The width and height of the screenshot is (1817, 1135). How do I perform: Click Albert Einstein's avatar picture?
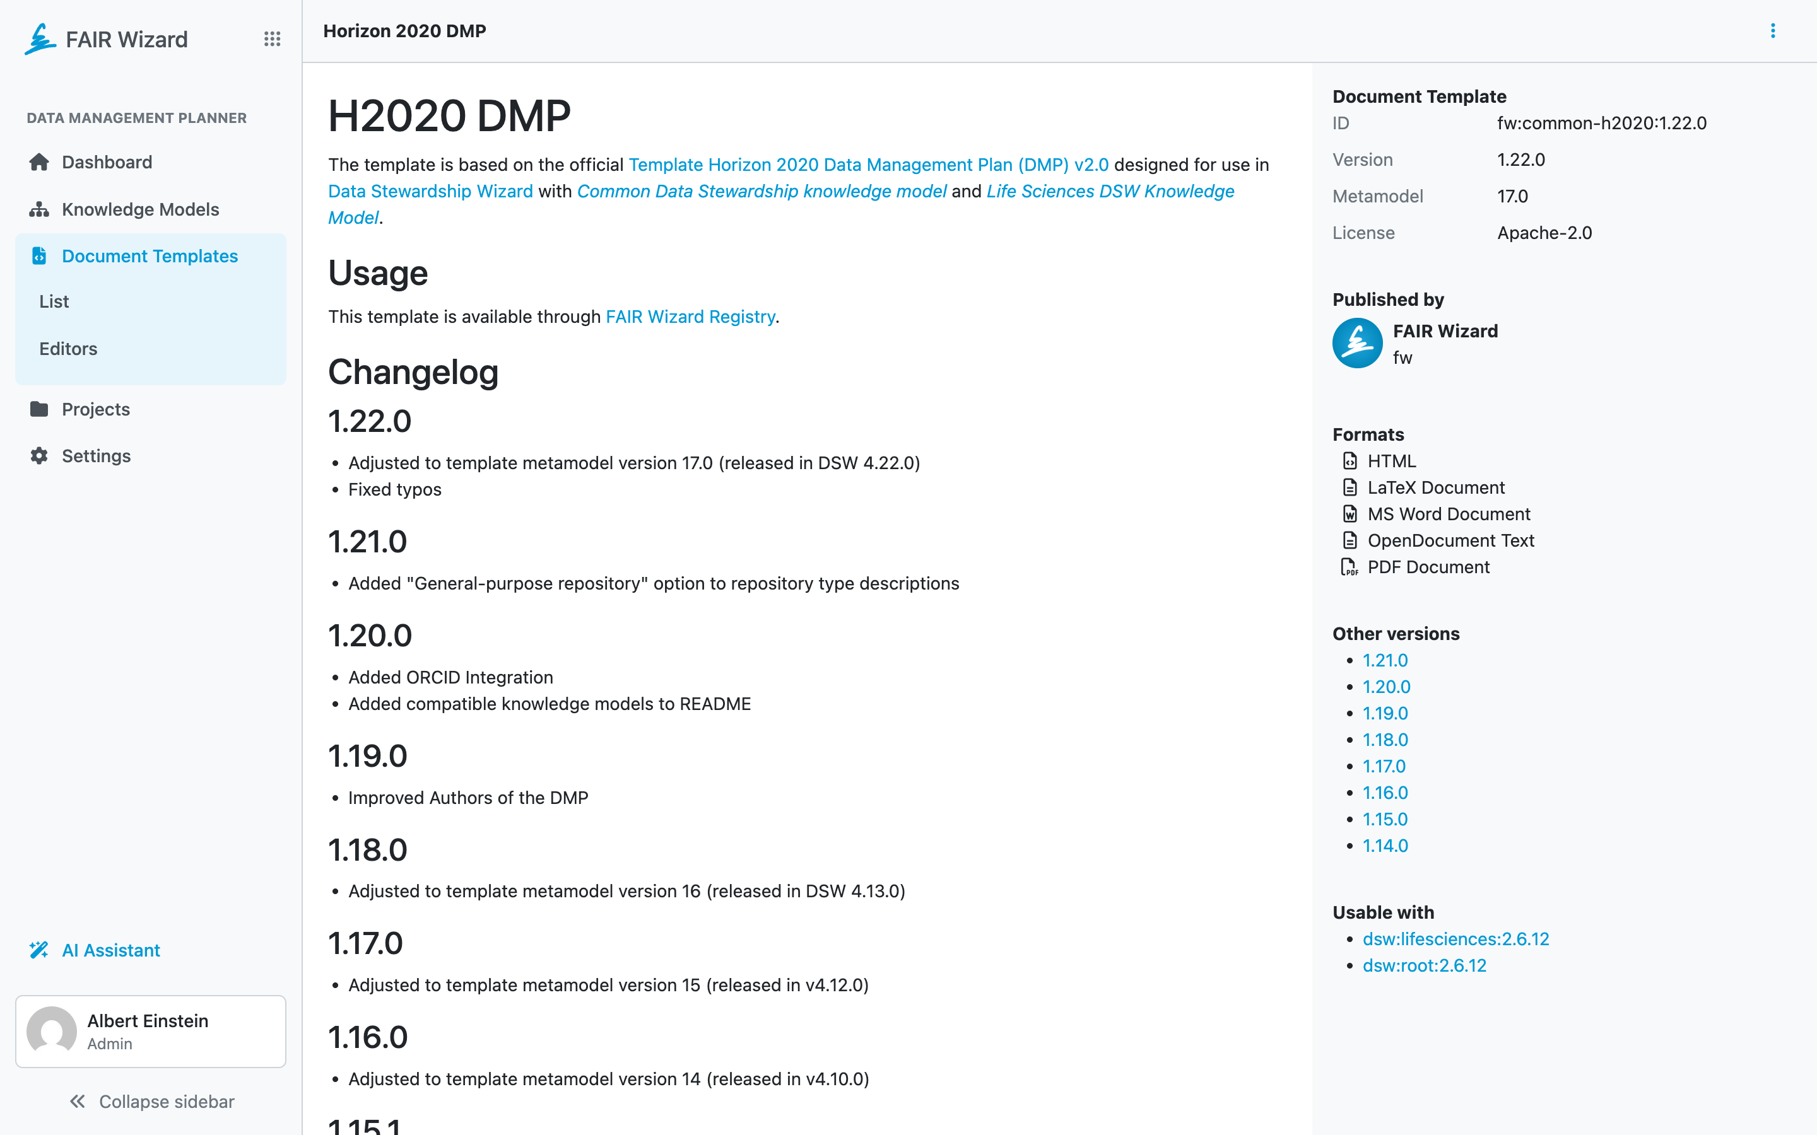(52, 1032)
